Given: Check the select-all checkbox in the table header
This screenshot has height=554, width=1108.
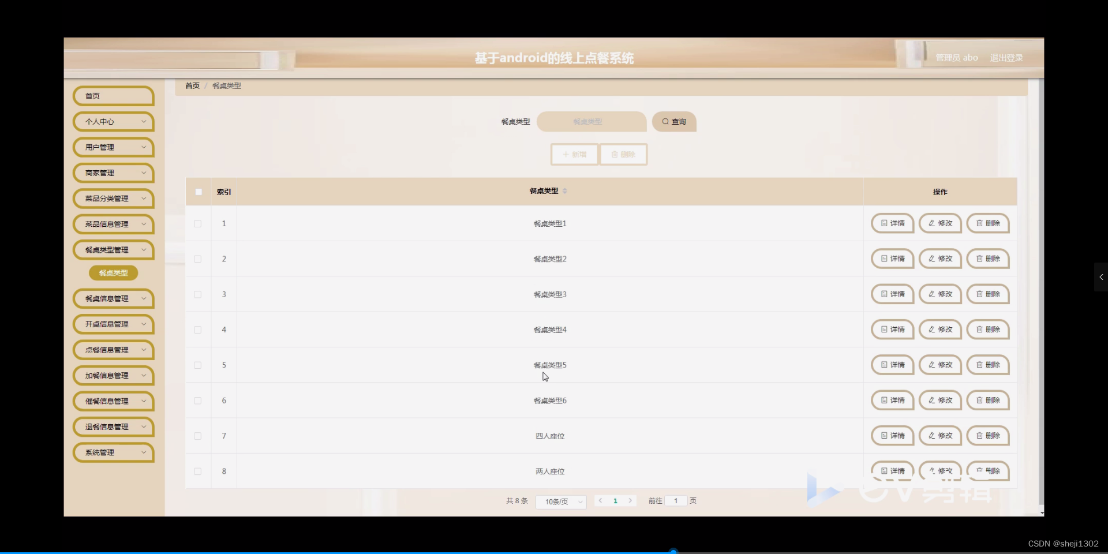Looking at the screenshot, I should pos(198,192).
